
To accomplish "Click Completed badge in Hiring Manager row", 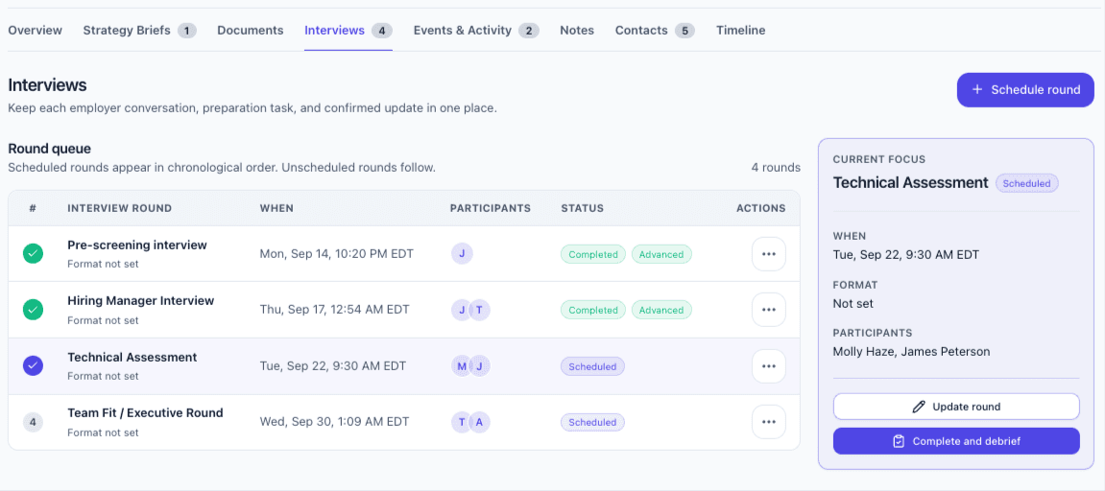I will pyautogui.click(x=592, y=310).
